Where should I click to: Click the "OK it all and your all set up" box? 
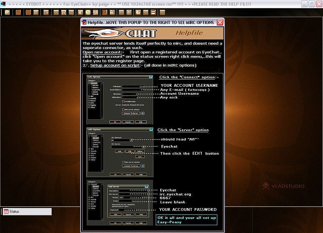(x=187, y=220)
